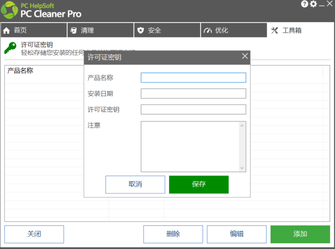Click the 删除 button
The height and width of the screenshot is (249, 335).
tap(173, 234)
